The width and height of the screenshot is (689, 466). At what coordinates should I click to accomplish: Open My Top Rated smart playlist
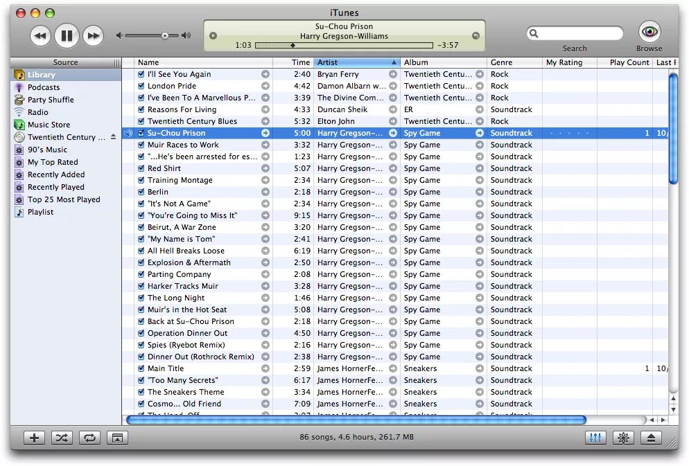pyautogui.click(x=66, y=162)
